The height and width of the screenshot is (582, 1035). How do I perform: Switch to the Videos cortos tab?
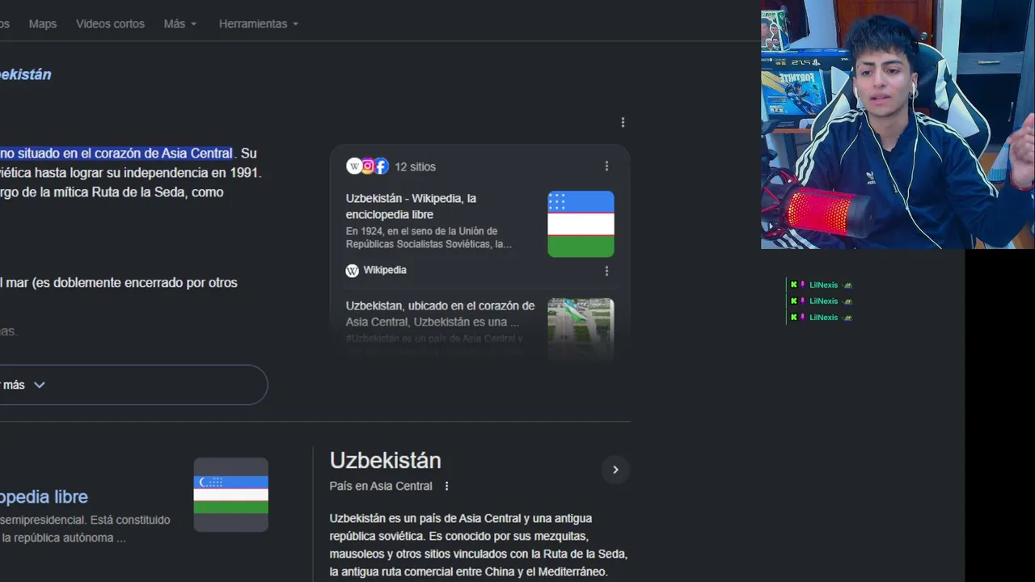point(110,24)
